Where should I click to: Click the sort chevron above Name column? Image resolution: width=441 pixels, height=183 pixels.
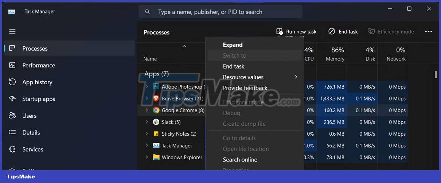pos(184,46)
